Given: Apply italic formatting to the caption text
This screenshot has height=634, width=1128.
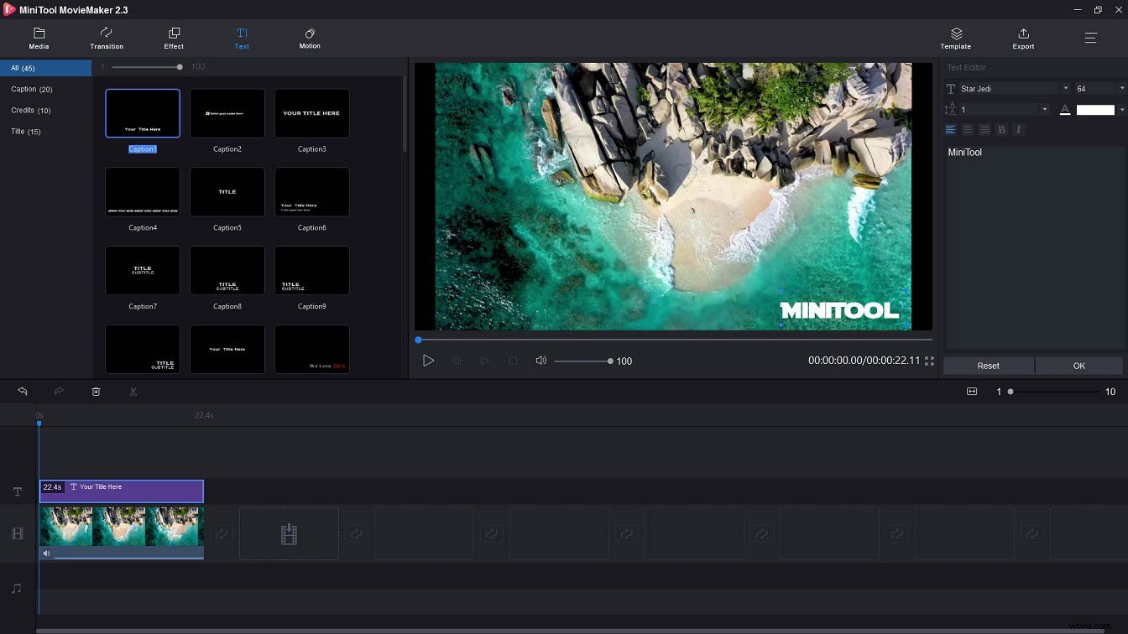Looking at the screenshot, I should [1018, 129].
